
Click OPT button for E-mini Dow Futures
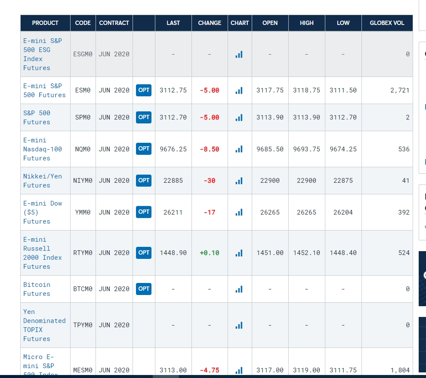click(x=144, y=212)
